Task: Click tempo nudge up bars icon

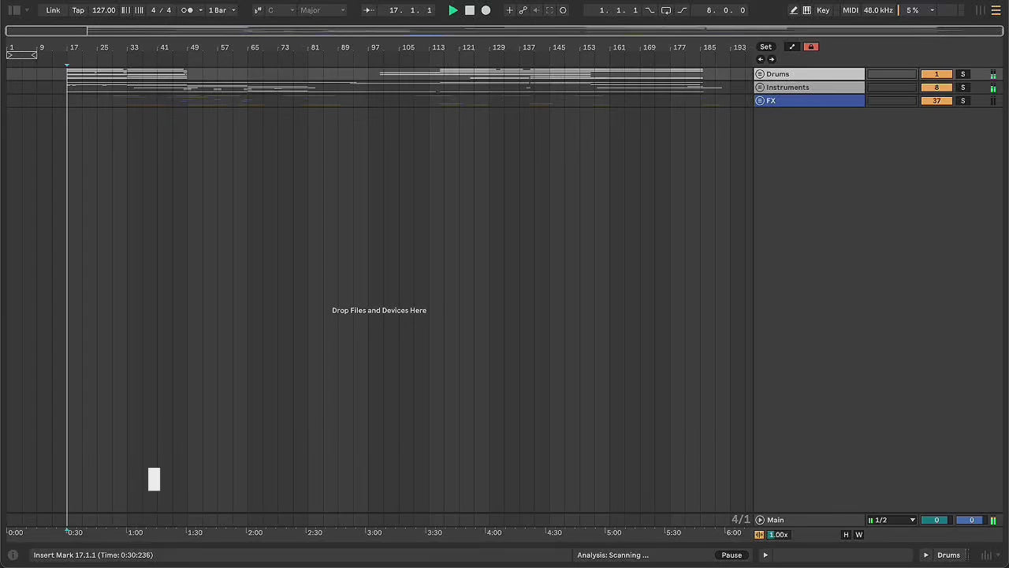Action: pyautogui.click(x=139, y=10)
